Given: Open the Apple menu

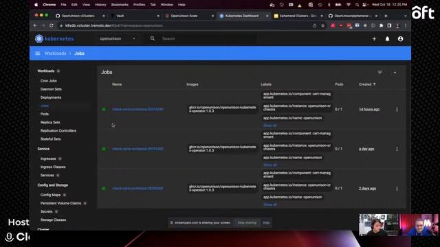Looking at the screenshot, I should coord(36,5).
